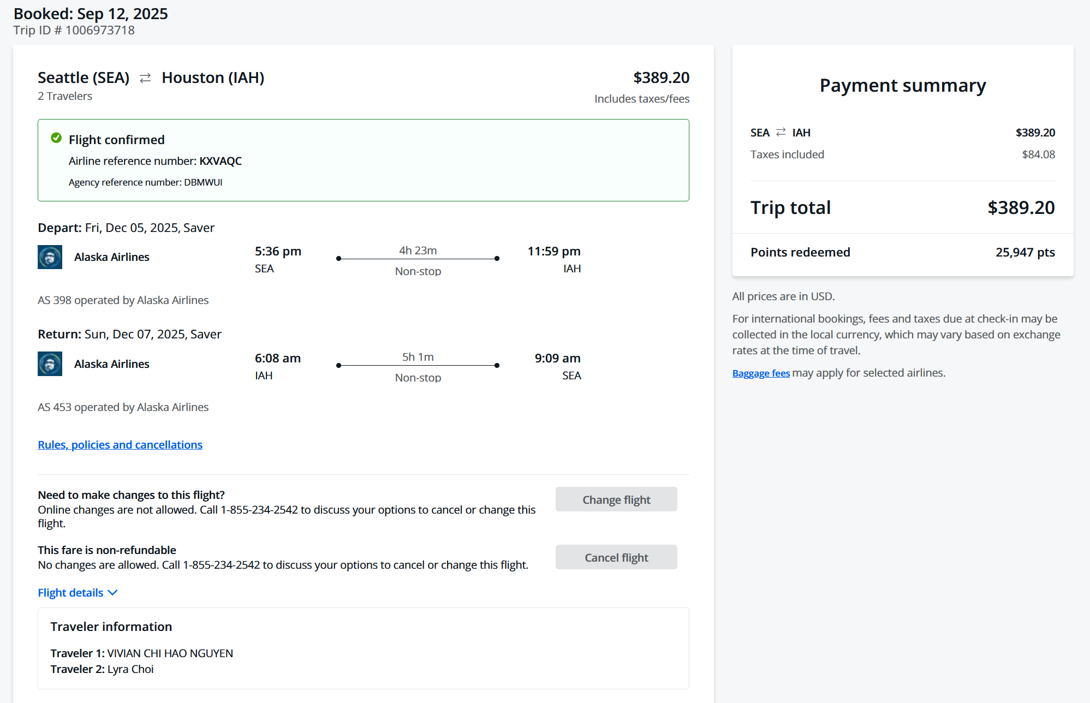
Task: Click the Flight details chevron arrow
Action: click(113, 593)
